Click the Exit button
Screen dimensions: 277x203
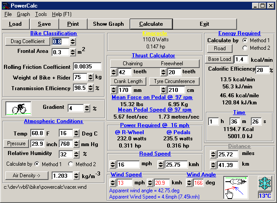205,24
